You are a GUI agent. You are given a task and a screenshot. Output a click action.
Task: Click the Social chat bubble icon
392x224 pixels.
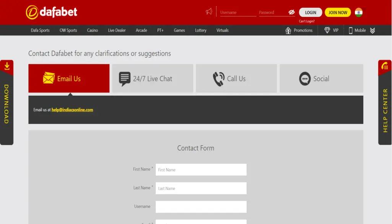305,78
